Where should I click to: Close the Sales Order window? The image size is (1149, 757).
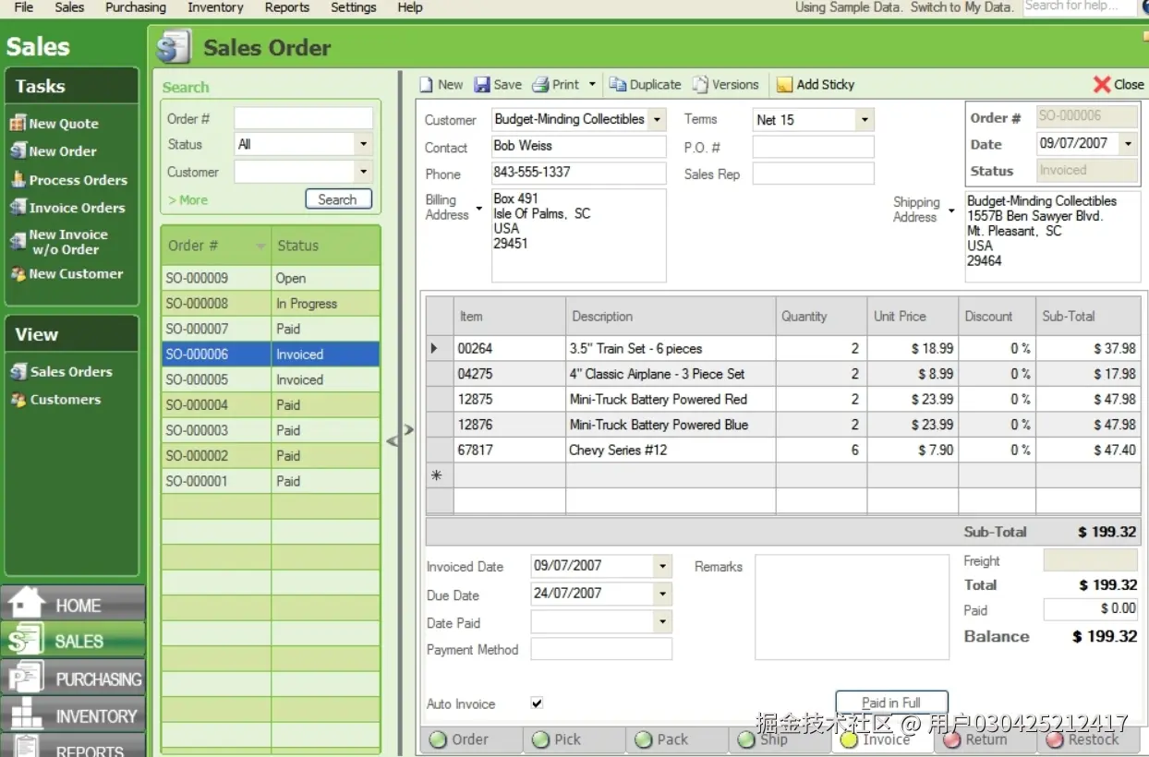pyautogui.click(x=1119, y=84)
